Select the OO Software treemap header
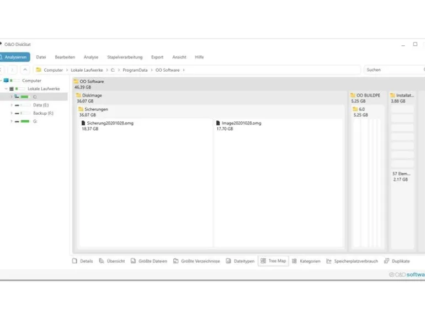The width and height of the screenshot is (425, 319). [x=248, y=84]
